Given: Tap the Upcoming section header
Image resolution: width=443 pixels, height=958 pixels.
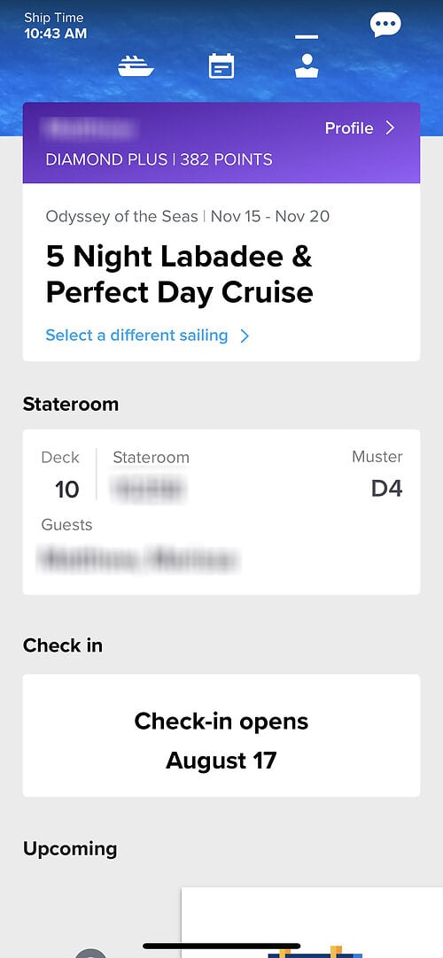Looking at the screenshot, I should (x=70, y=848).
